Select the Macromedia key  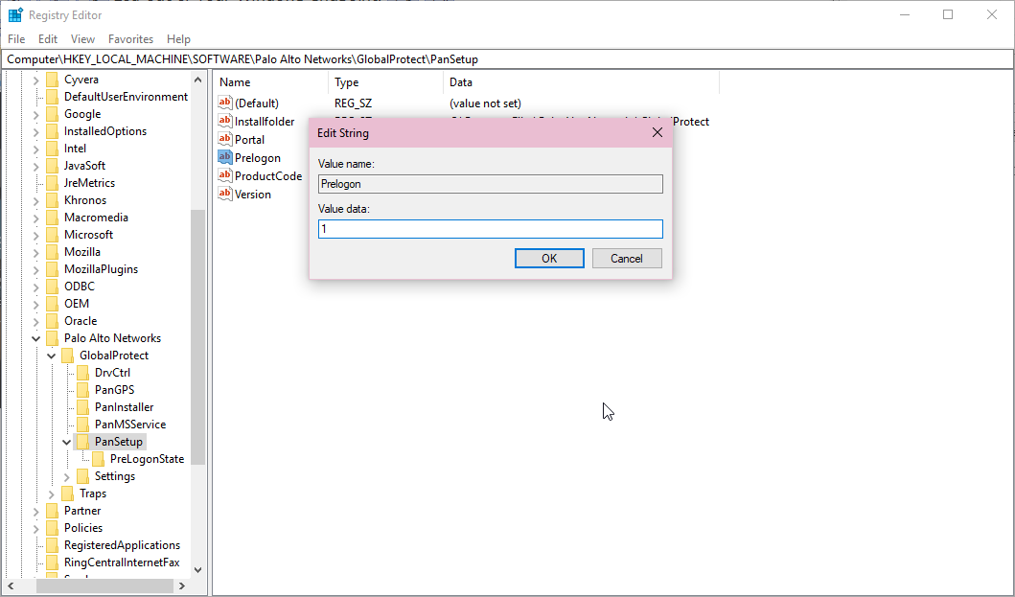[x=96, y=218]
